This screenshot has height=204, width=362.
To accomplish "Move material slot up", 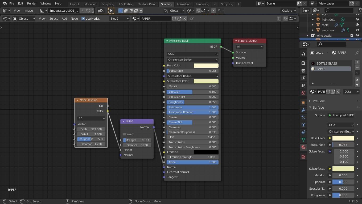I will point(357,80).
